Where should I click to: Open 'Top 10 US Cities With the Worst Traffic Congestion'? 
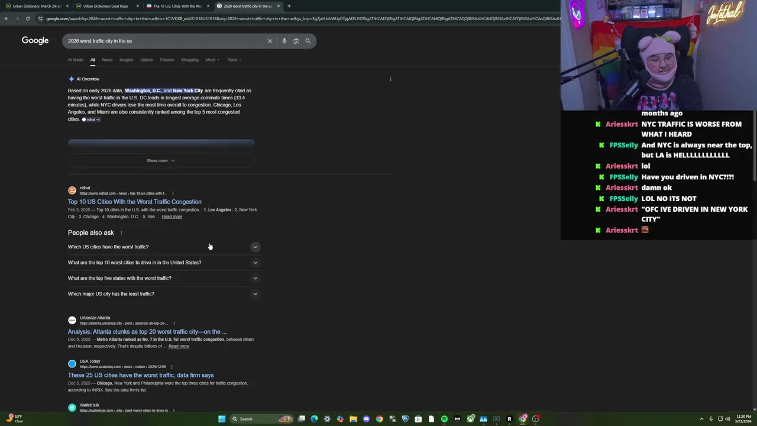pyautogui.click(x=134, y=202)
